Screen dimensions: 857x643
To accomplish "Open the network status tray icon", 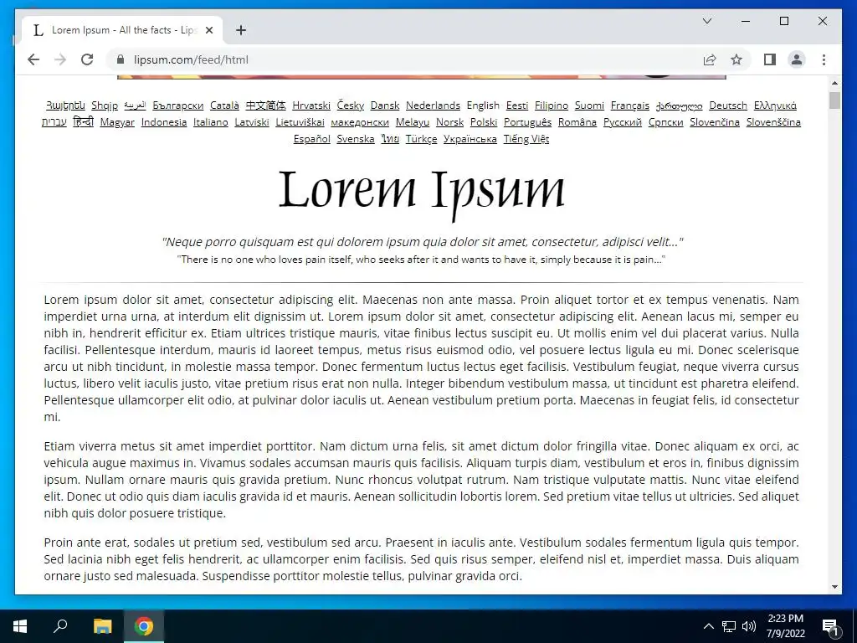I will [x=729, y=626].
